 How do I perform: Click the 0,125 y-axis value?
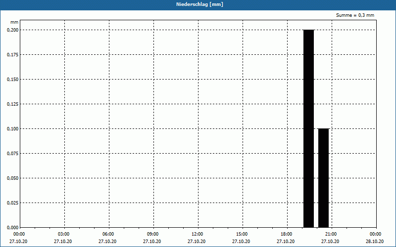click(13, 104)
